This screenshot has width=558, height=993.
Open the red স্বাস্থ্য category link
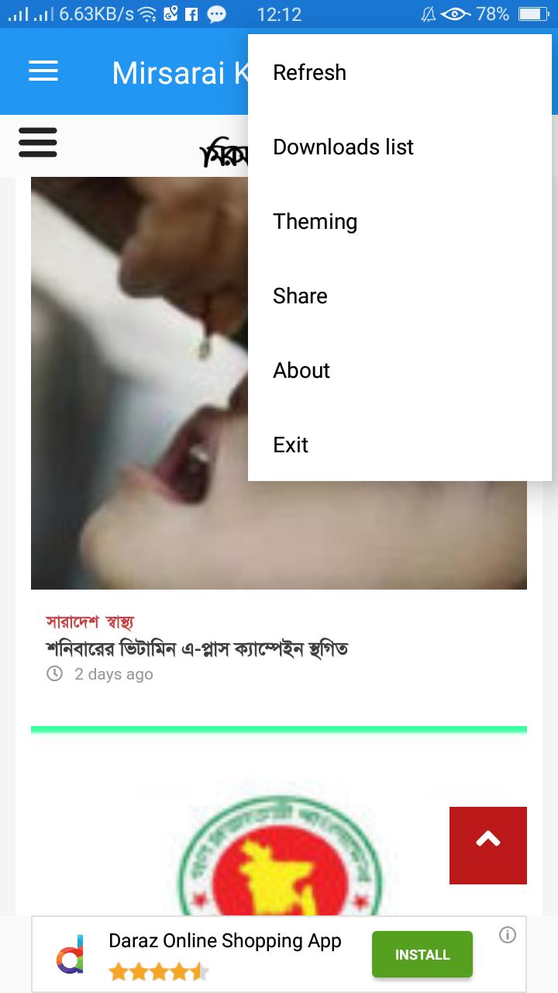[x=121, y=621]
